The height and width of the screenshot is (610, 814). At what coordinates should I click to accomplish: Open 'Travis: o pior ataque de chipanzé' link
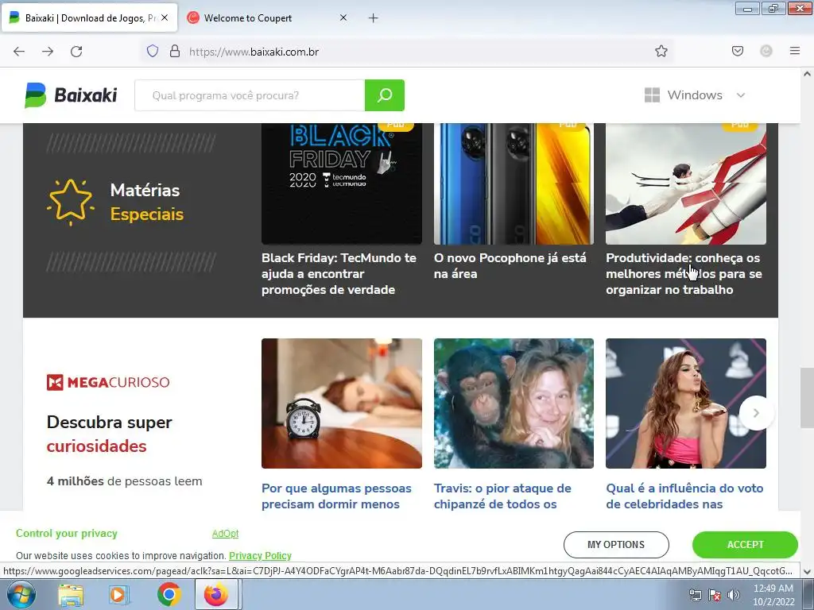coord(502,496)
